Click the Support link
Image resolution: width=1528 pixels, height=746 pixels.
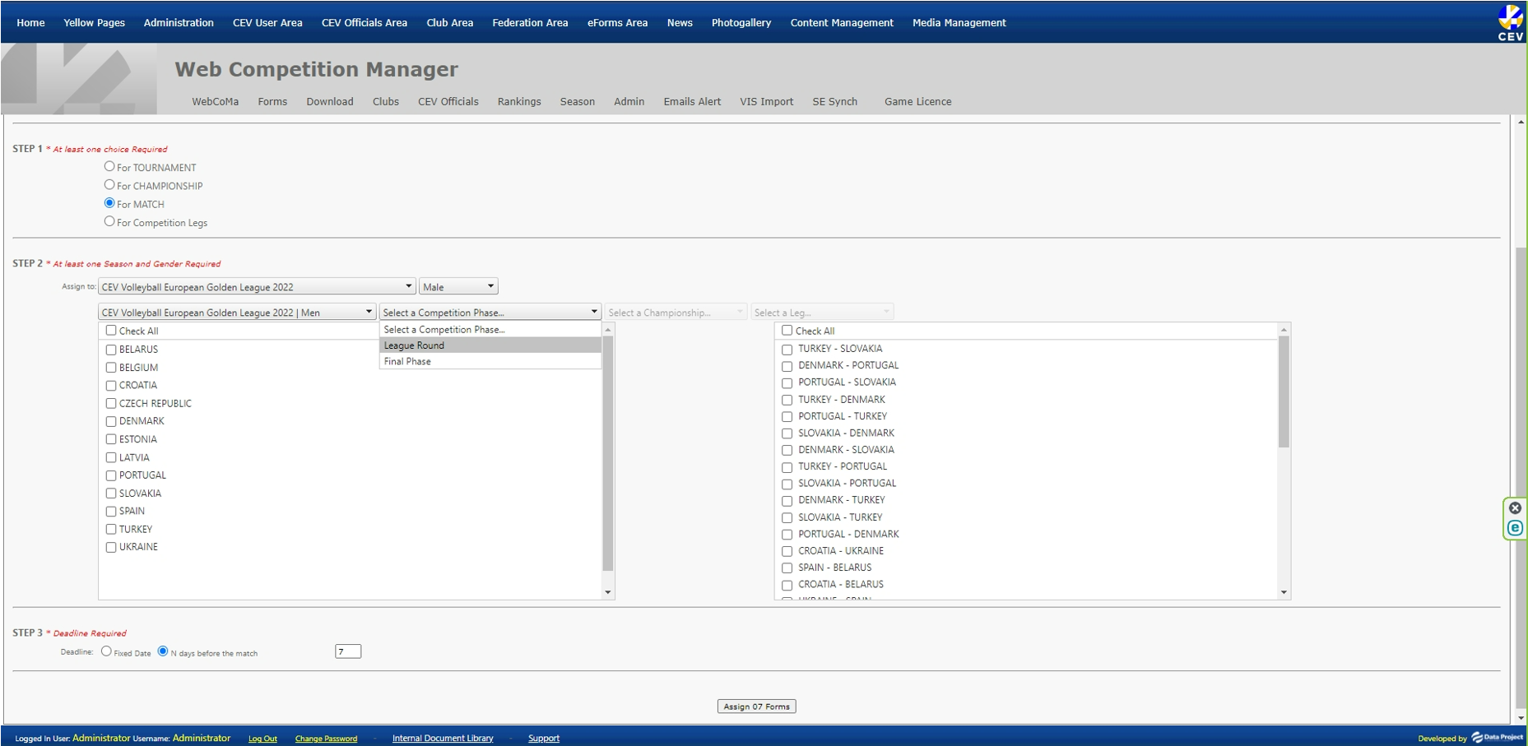point(544,739)
